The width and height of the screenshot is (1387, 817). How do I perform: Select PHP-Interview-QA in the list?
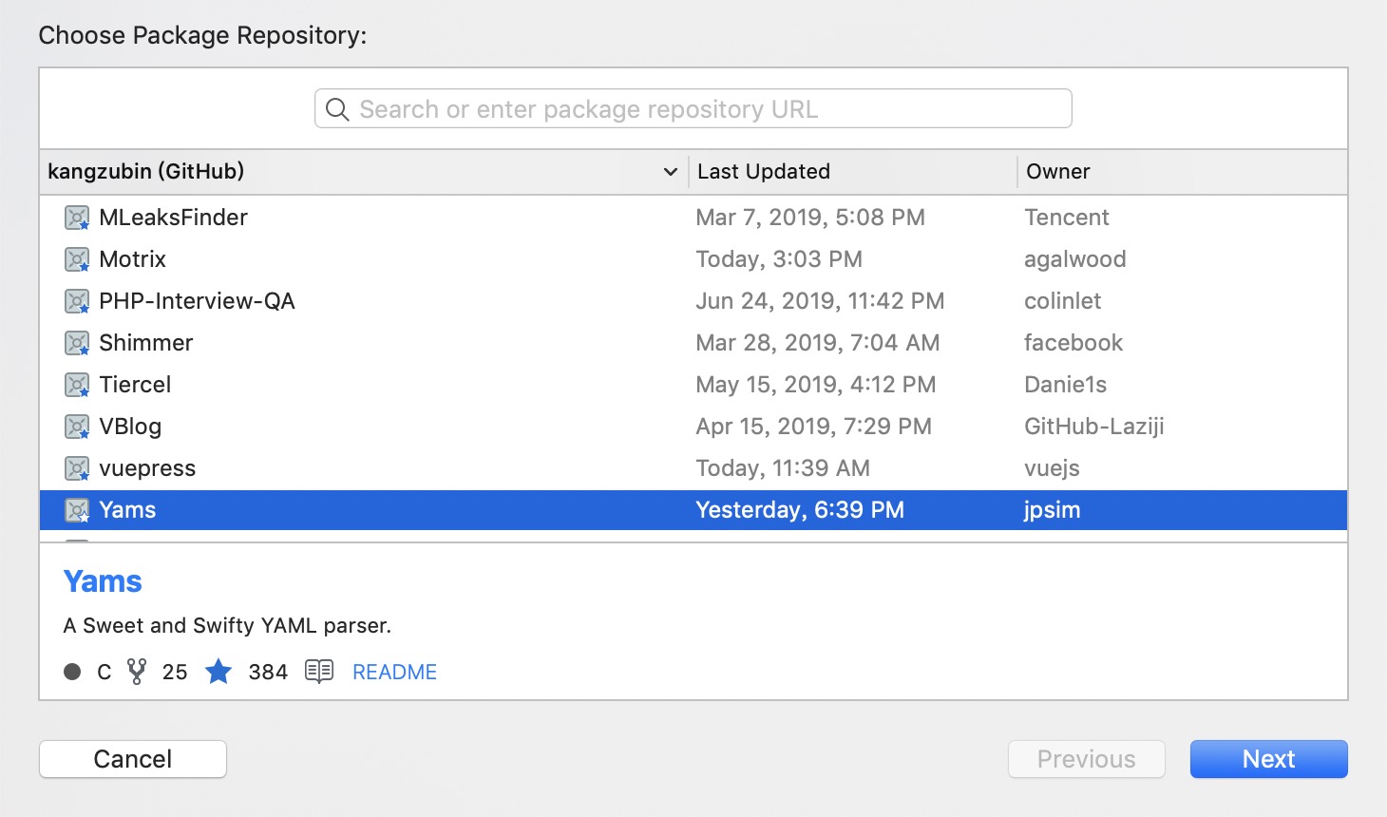coord(197,301)
